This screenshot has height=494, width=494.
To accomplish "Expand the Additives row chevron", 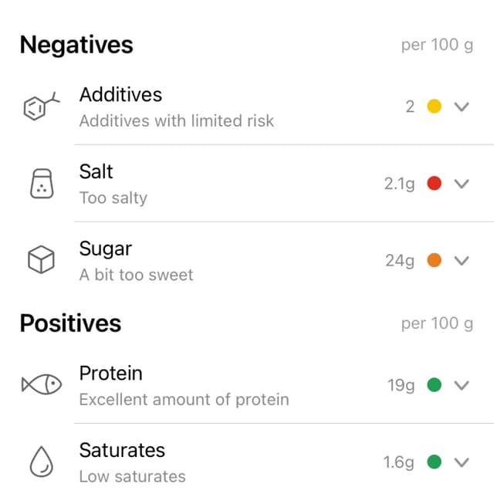I will [x=462, y=107].
